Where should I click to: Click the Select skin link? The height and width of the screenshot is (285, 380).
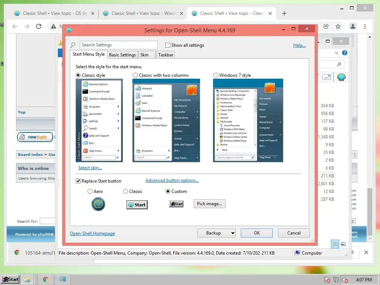[90, 168]
